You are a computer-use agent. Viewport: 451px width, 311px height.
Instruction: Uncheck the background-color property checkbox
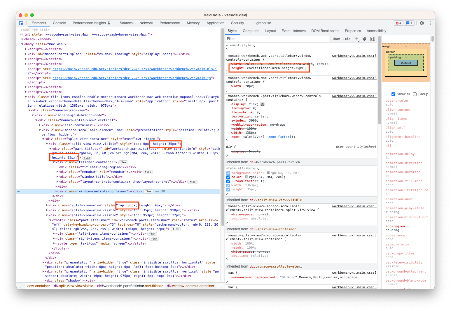click(x=228, y=173)
